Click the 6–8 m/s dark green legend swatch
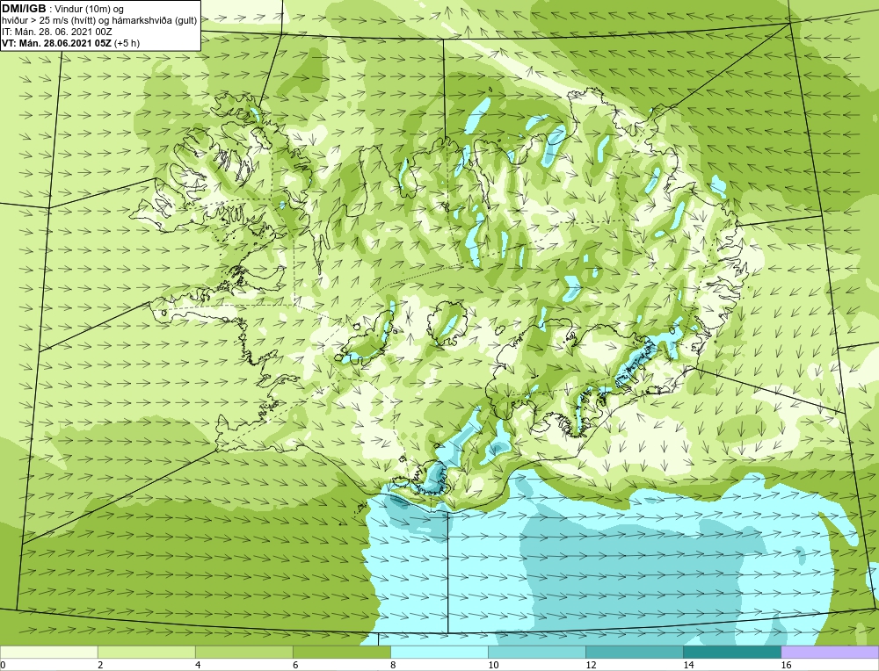This screenshot has height=671, width=879. coord(341,652)
